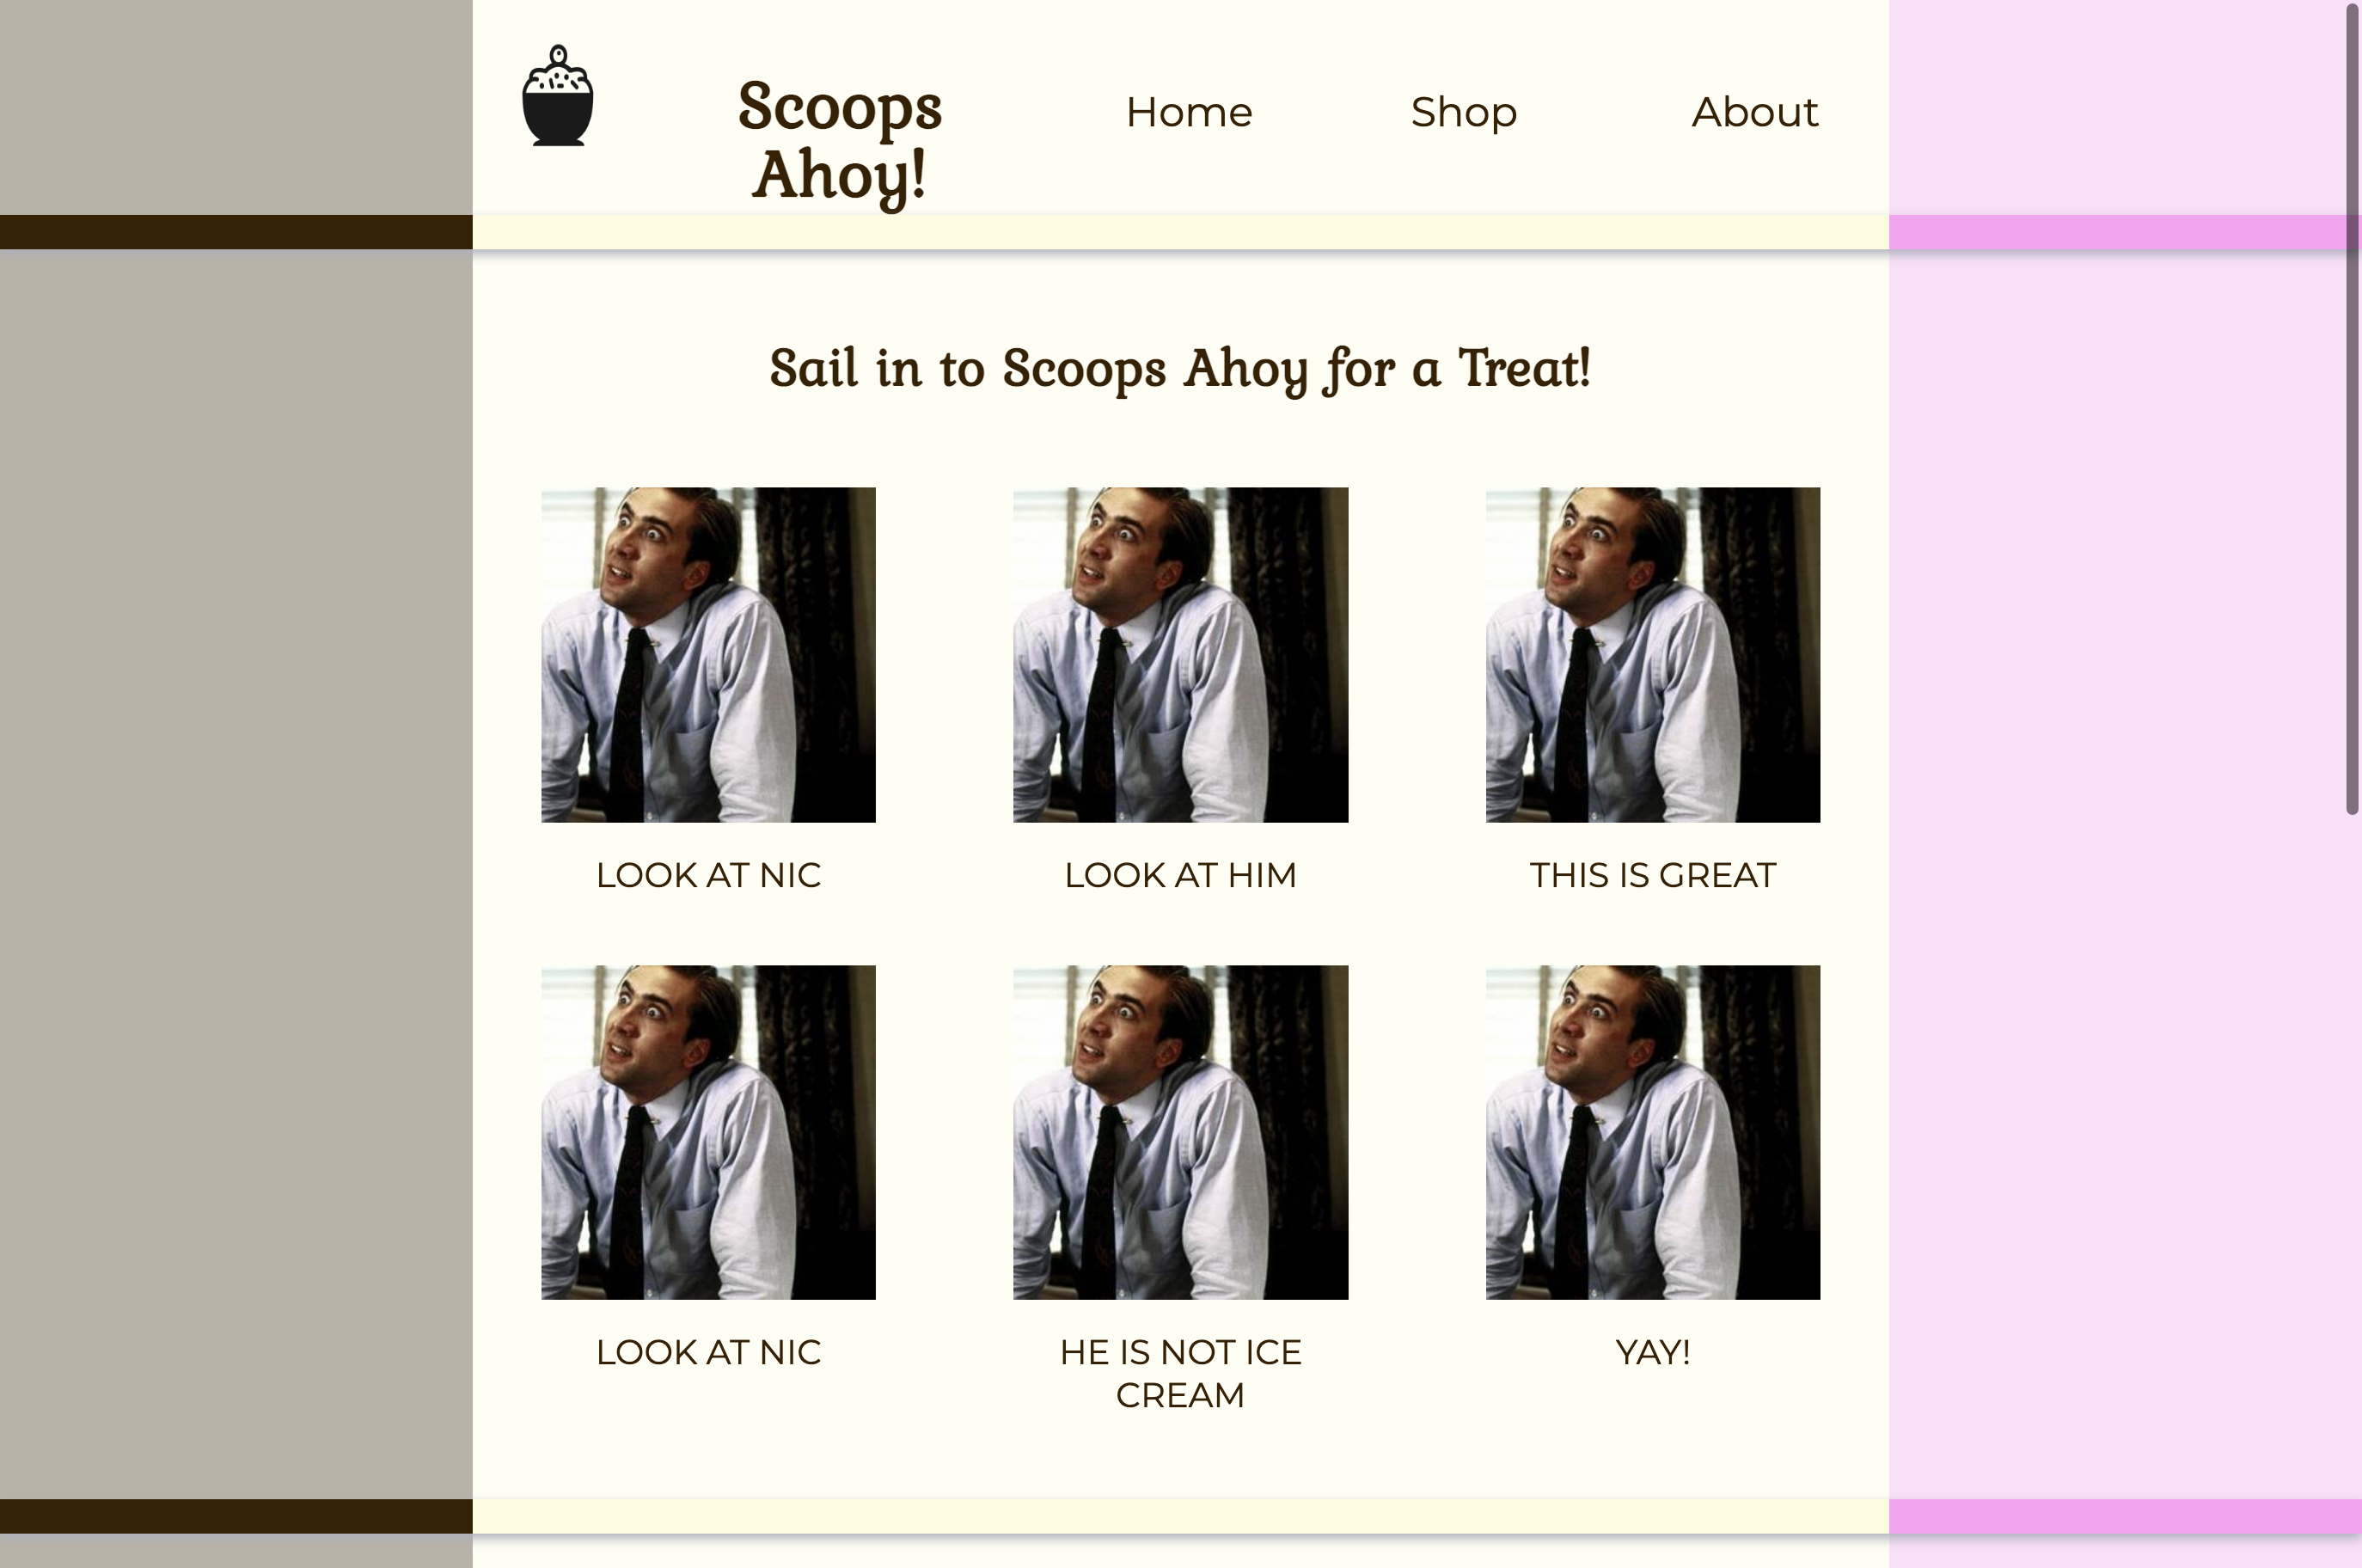Click the 'YAY!' caption
The width and height of the screenshot is (2362, 1568).
pos(1652,1352)
